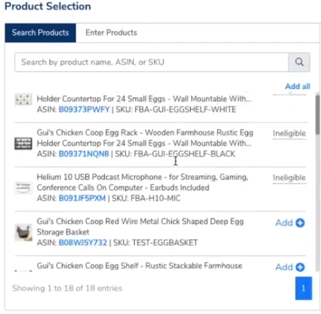Select the Gui's Chicken Coop Egg Rack title

[x=145, y=138]
